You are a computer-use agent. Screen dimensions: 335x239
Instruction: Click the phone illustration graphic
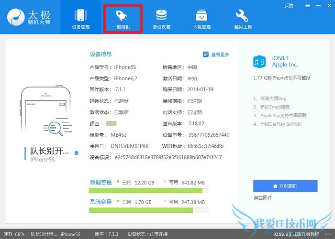tap(46, 111)
